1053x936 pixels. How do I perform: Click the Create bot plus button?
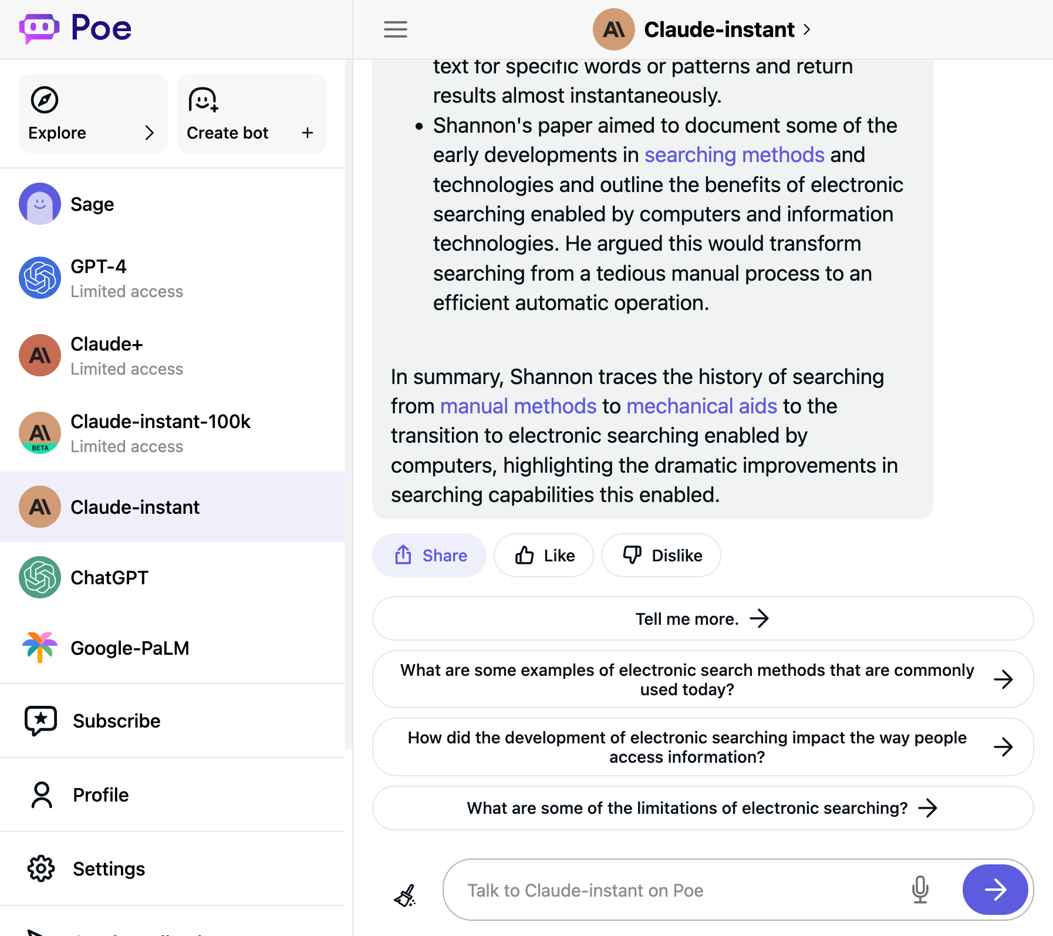307,133
